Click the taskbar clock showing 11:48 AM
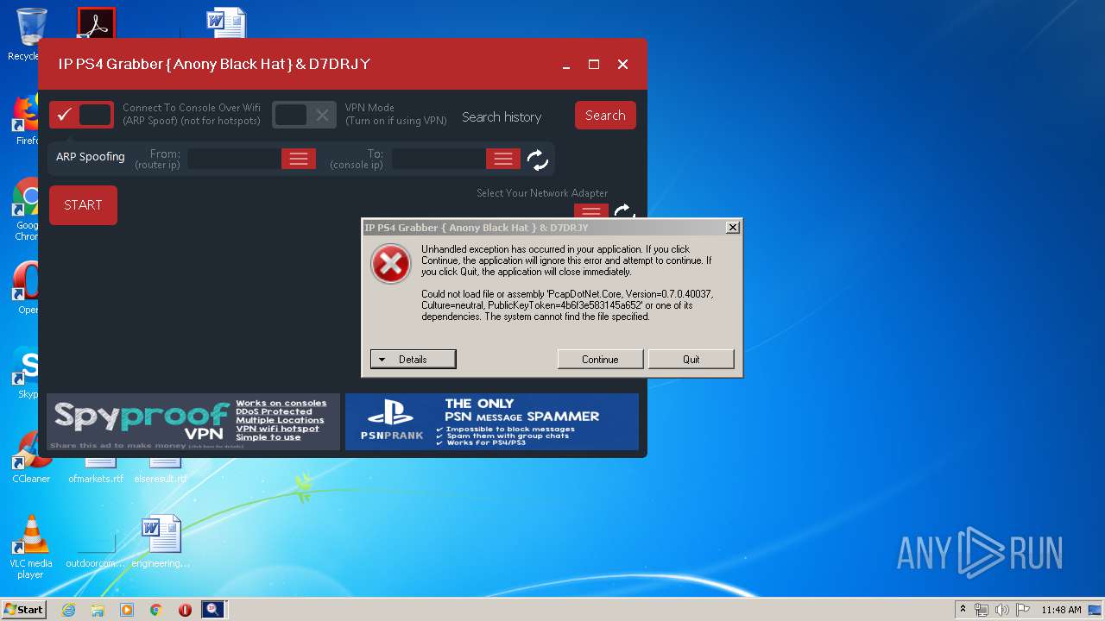 point(1061,610)
